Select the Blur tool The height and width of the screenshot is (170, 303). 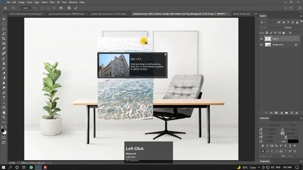[x=4, y=83]
